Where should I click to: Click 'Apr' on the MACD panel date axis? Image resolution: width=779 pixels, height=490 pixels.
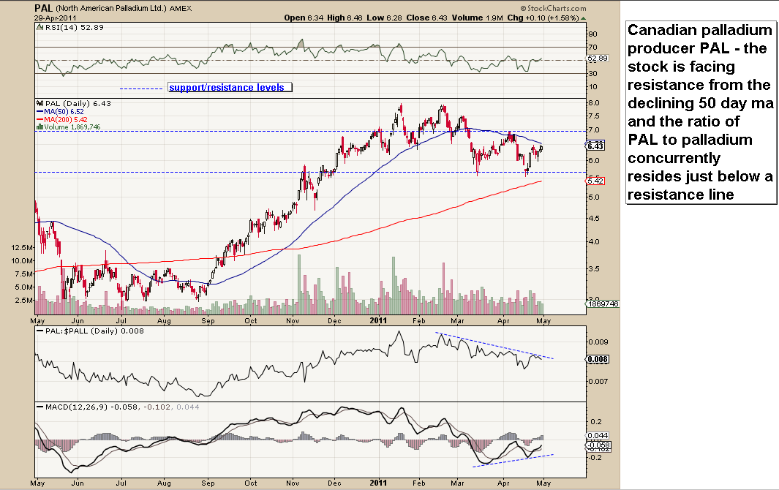pyautogui.click(x=504, y=483)
